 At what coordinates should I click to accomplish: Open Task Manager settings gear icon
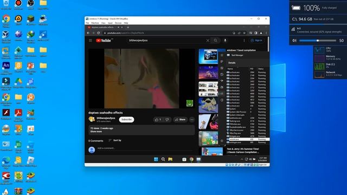tap(222, 141)
